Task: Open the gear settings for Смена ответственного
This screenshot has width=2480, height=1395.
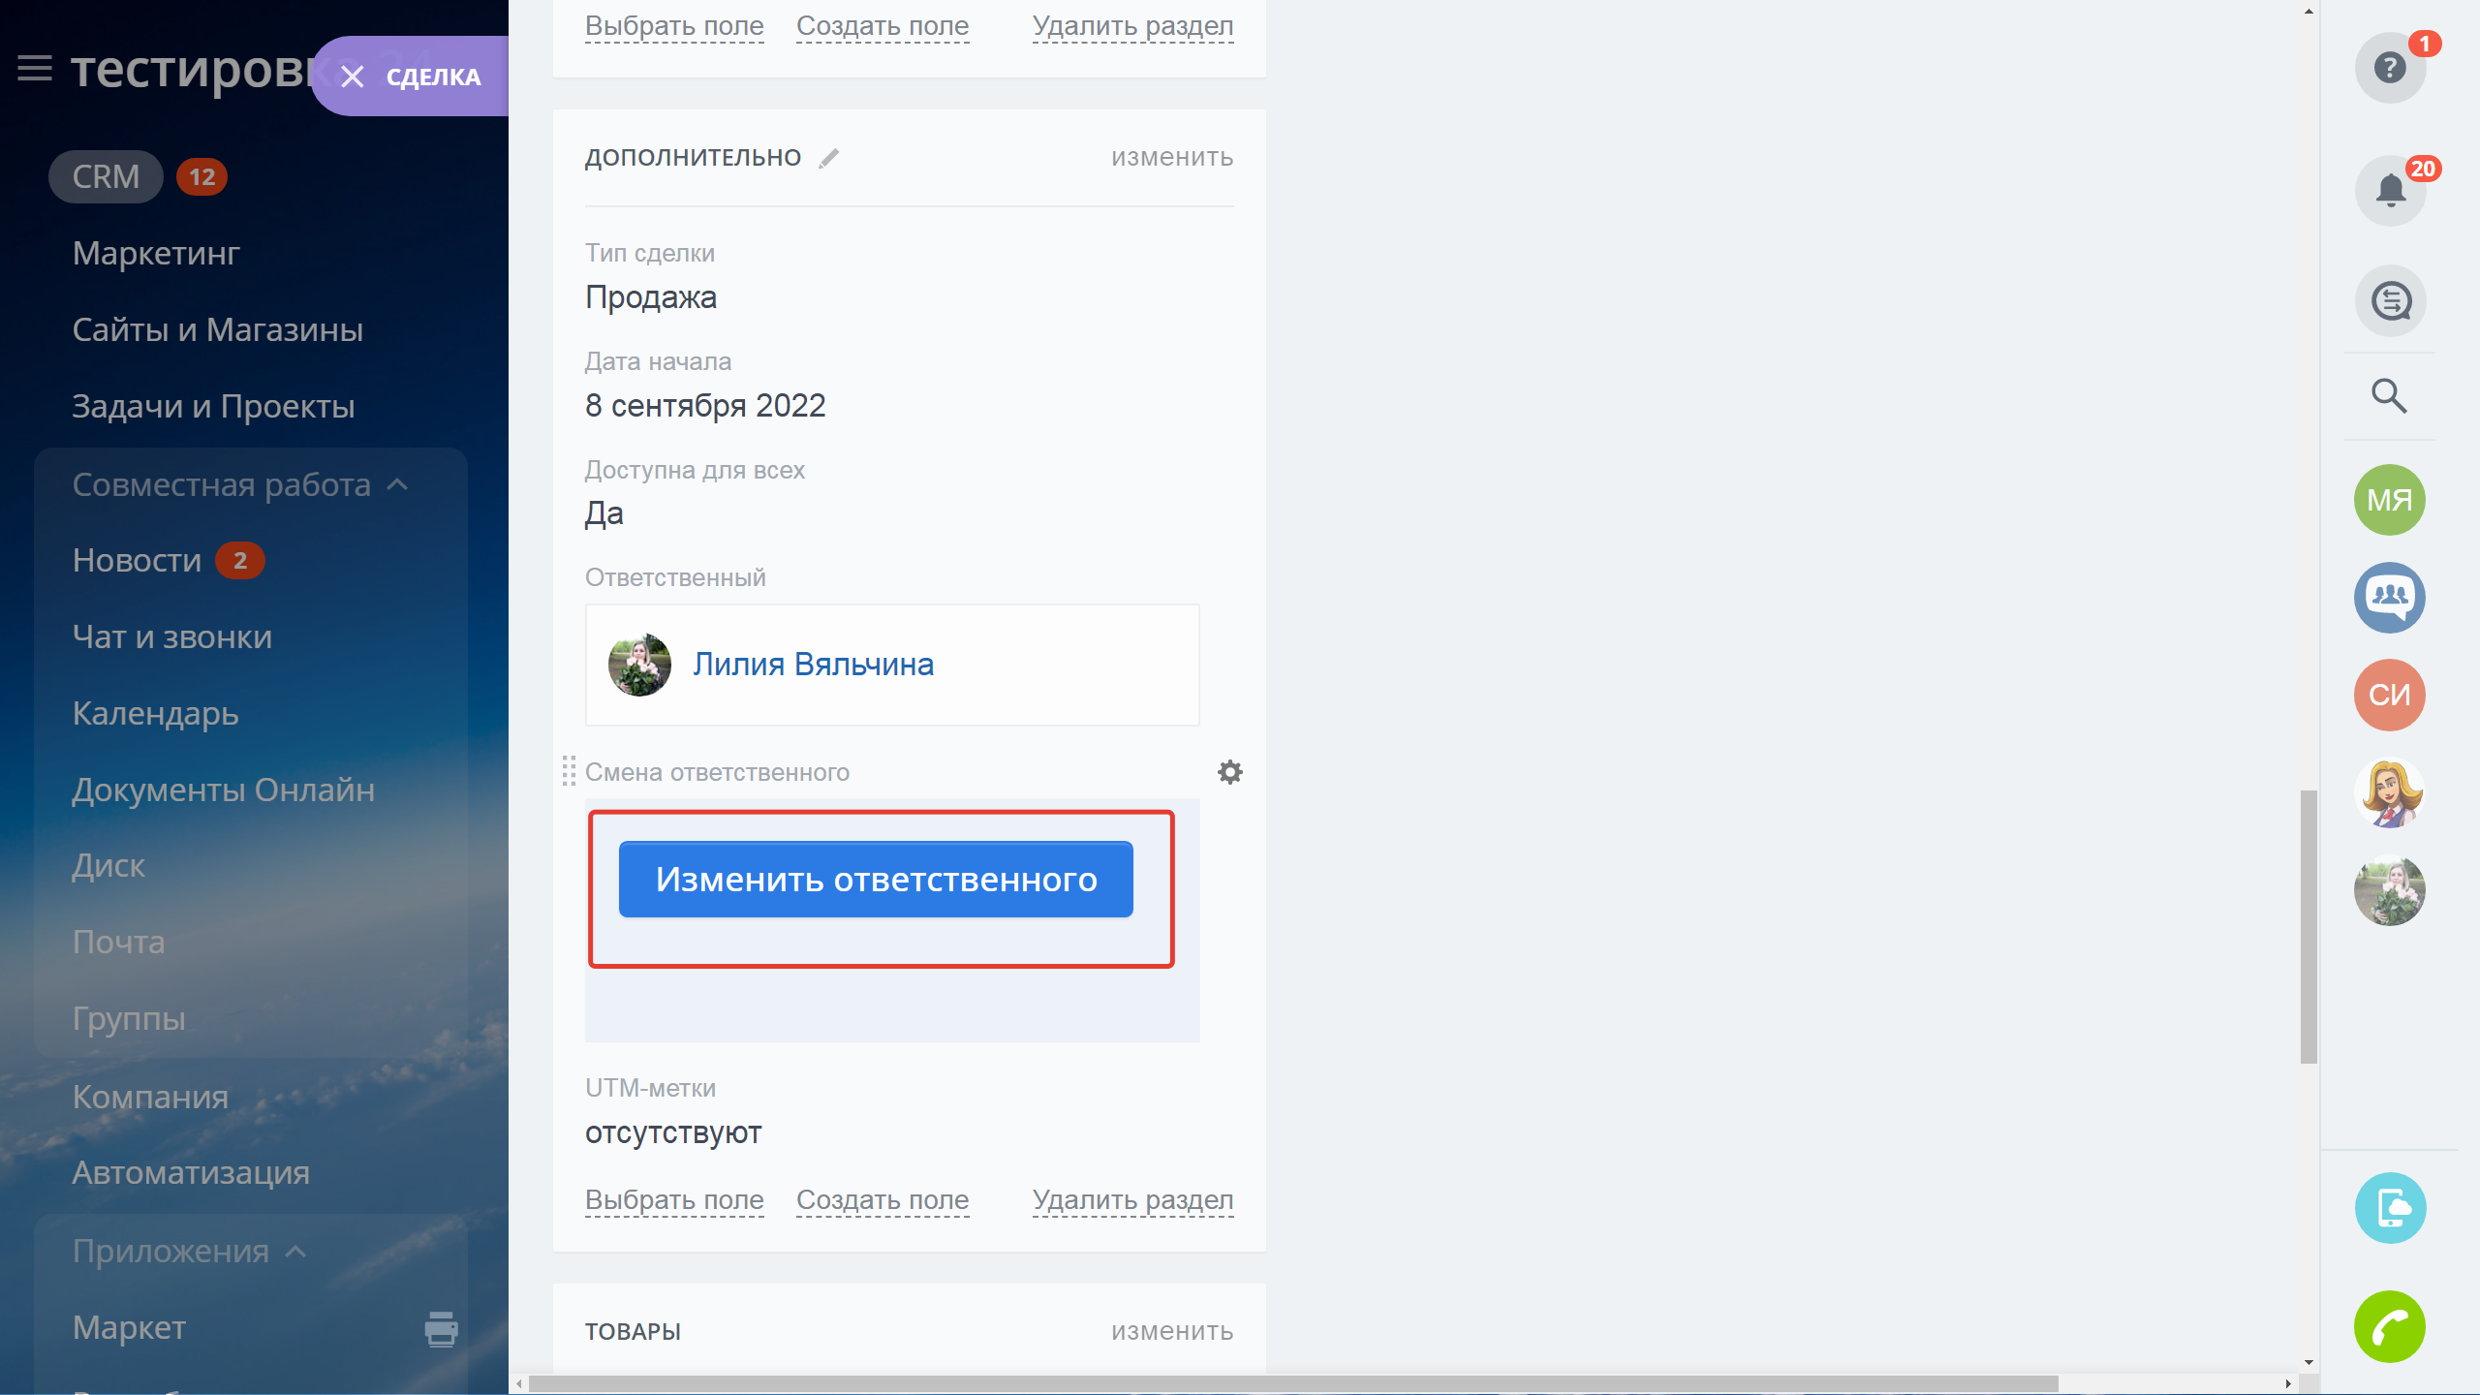Action: point(1229,772)
